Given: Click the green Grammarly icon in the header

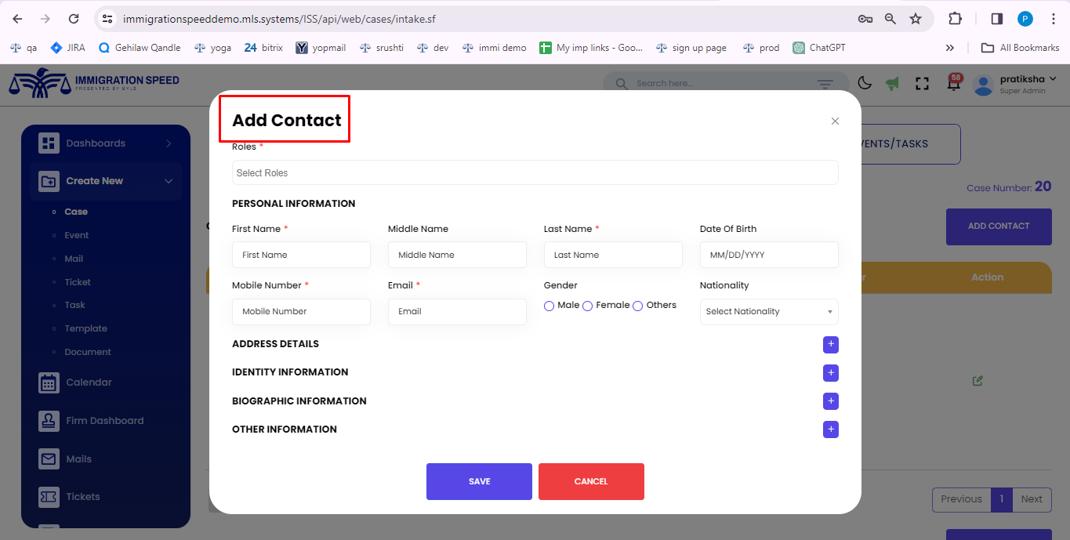Looking at the screenshot, I should tap(893, 82).
